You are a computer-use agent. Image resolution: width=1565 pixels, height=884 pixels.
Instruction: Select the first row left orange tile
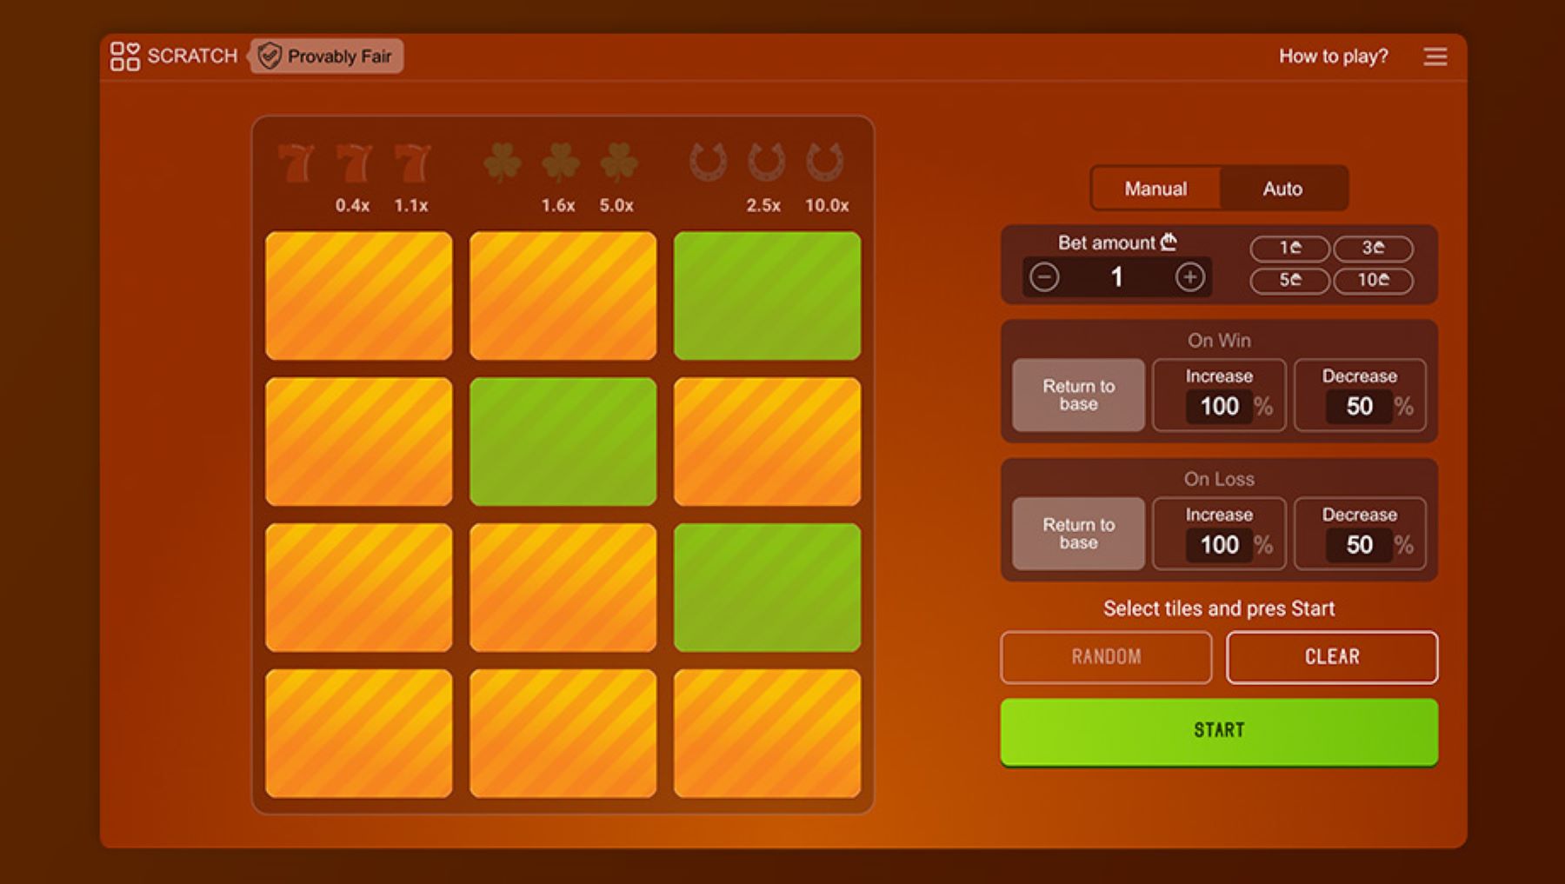point(359,296)
